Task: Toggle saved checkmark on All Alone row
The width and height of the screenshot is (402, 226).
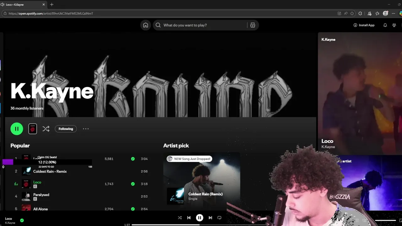Action: click(133, 209)
